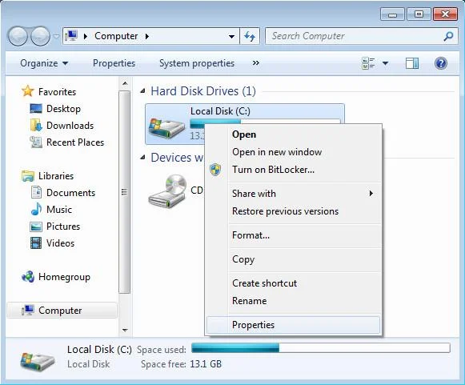Click the Space free 13.1 GB value

206,364
